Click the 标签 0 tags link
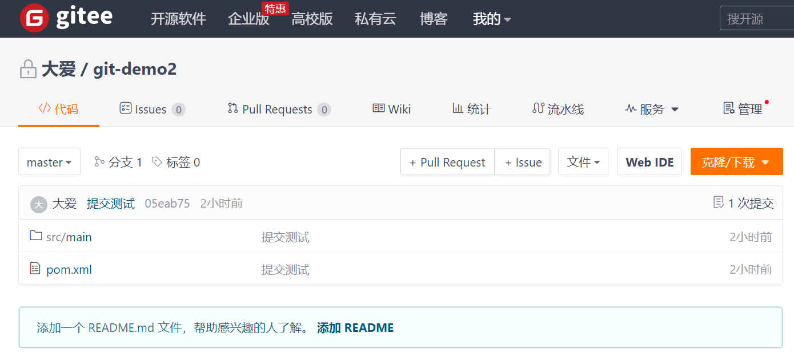Image resolution: width=794 pixels, height=357 pixels. click(x=183, y=162)
